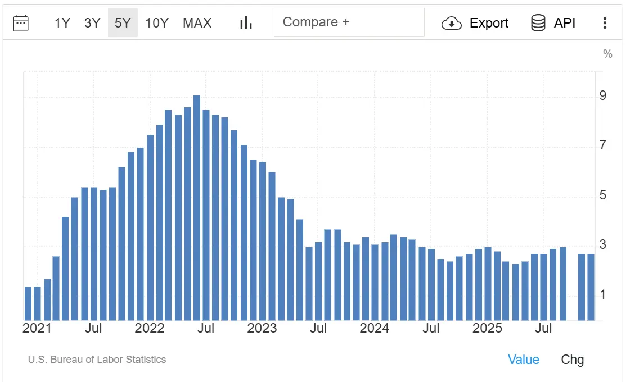Open the vertical ellipsis options menu
The image size is (626, 382).
605,22
